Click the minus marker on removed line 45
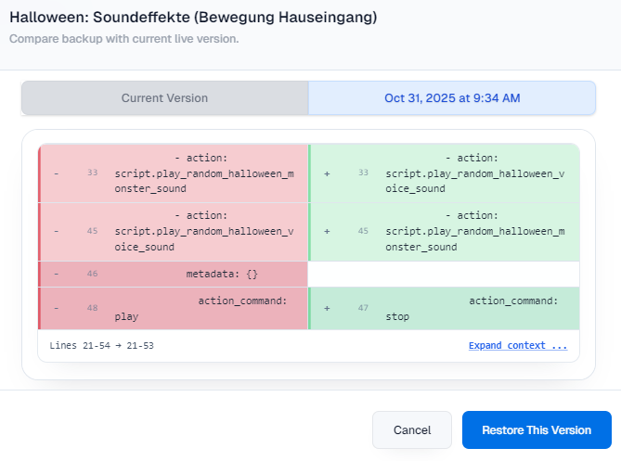621x461 pixels. 56,231
